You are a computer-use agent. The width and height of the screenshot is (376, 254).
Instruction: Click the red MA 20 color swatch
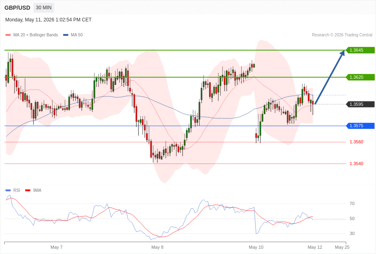8,35
